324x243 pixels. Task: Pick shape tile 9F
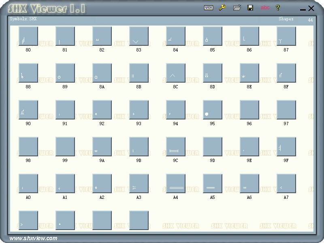click(286, 147)
